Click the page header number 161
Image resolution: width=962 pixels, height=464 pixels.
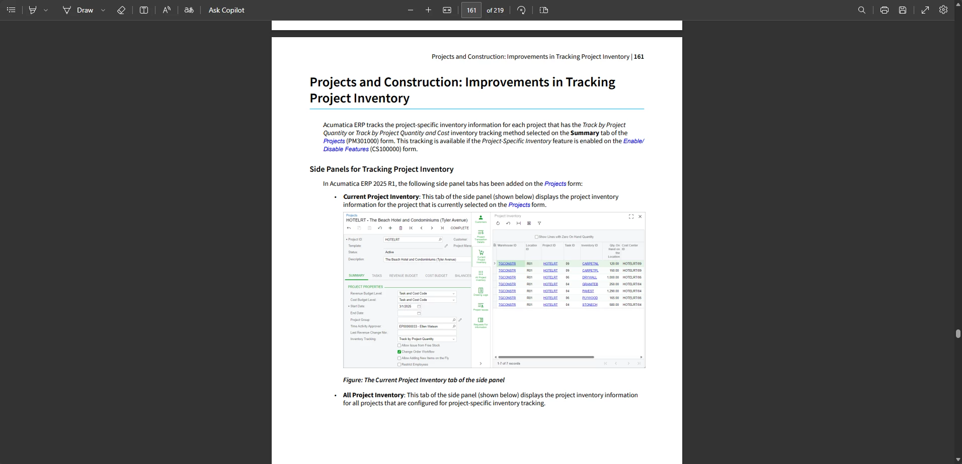click(639, 57)
